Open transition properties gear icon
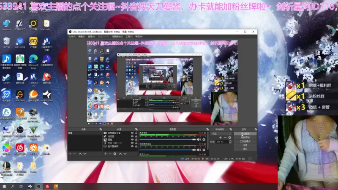Image resolution: width=338 pixels, height=190 pixels. click(230, 138)
